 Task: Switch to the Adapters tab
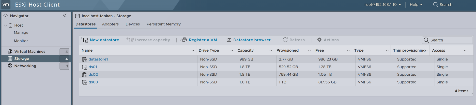click(x=110, y=24)
